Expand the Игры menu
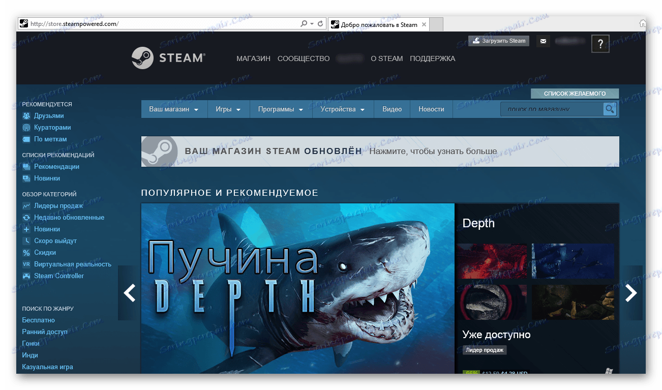The image size is (662, 390). pos(228,109)
